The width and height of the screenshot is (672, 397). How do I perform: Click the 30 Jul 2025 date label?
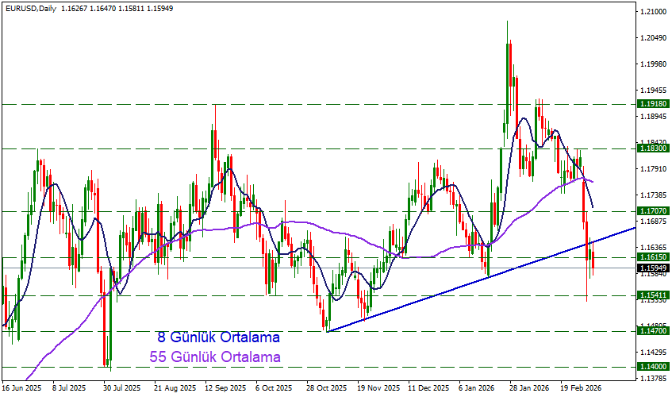[x=120, y=389]
